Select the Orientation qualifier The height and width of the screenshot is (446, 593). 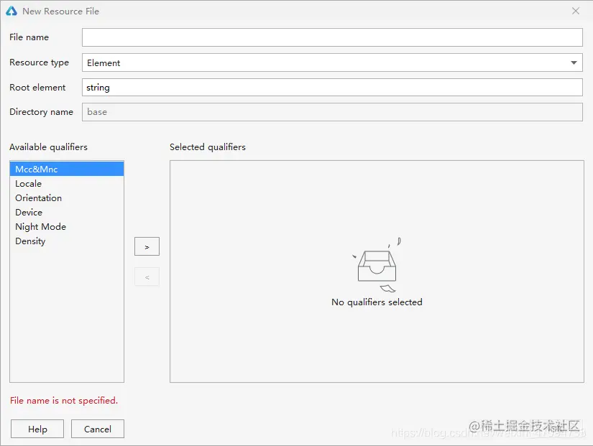(67, 198)
